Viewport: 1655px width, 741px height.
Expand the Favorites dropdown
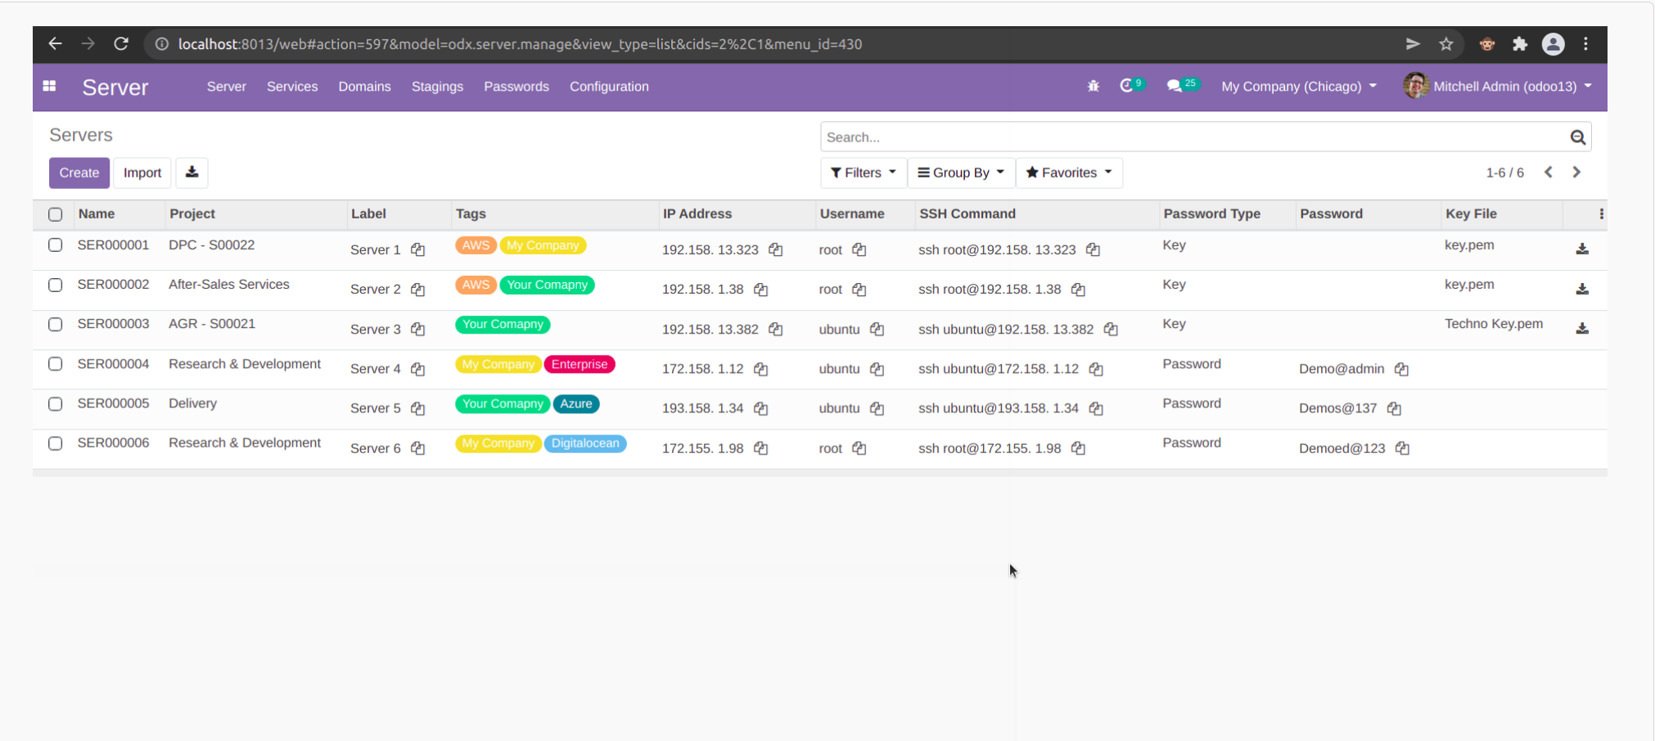(1068, 173)
